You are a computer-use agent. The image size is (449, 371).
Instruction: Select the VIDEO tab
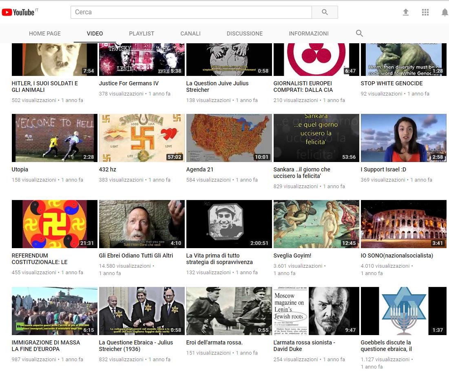95,33
